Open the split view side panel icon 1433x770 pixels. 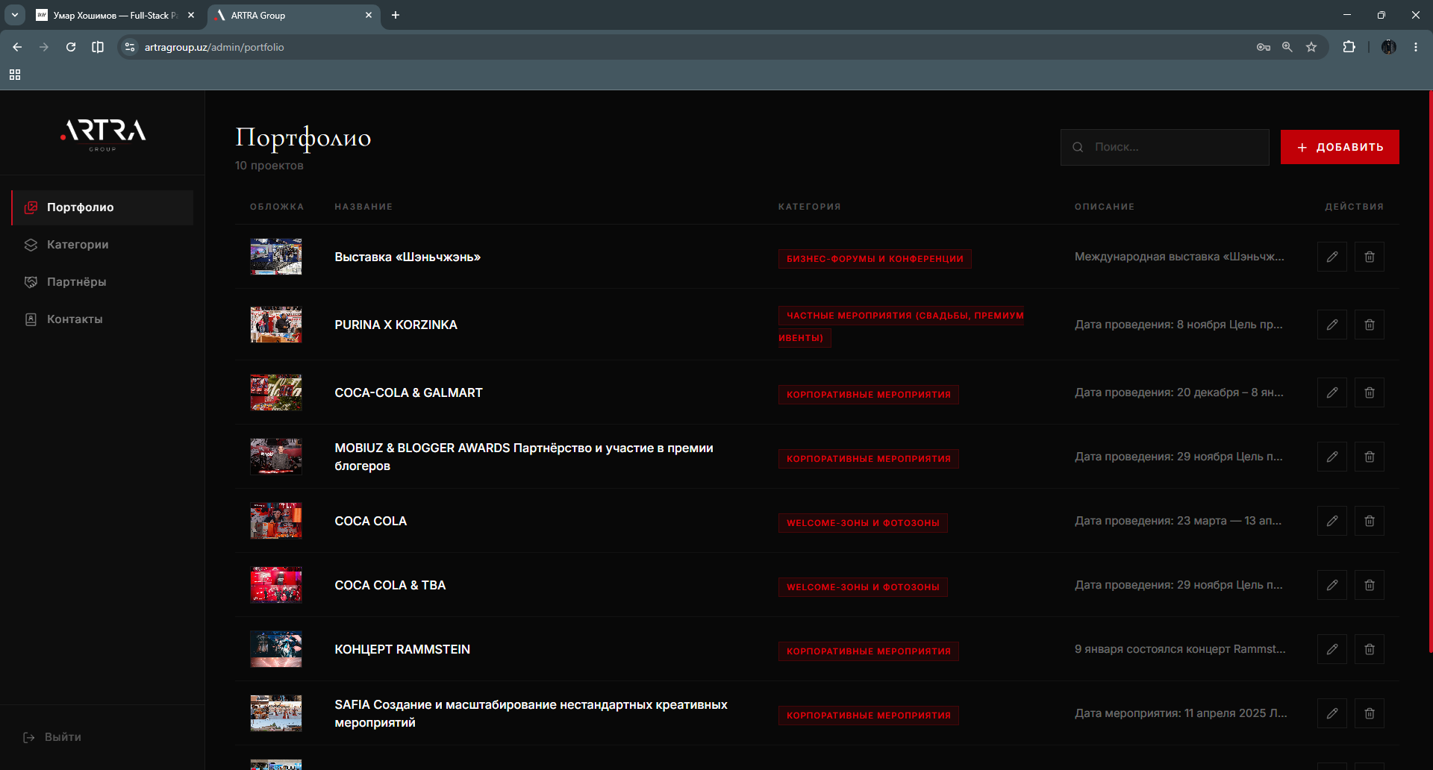(x=98, y=47)
